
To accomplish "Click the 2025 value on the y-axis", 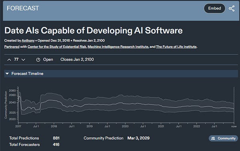I will click(12, 113).
